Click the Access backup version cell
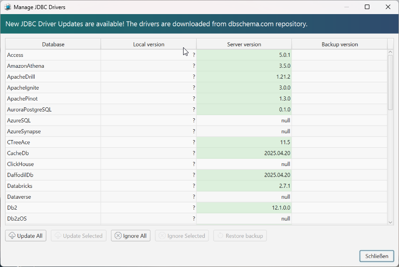 (339, 55)
